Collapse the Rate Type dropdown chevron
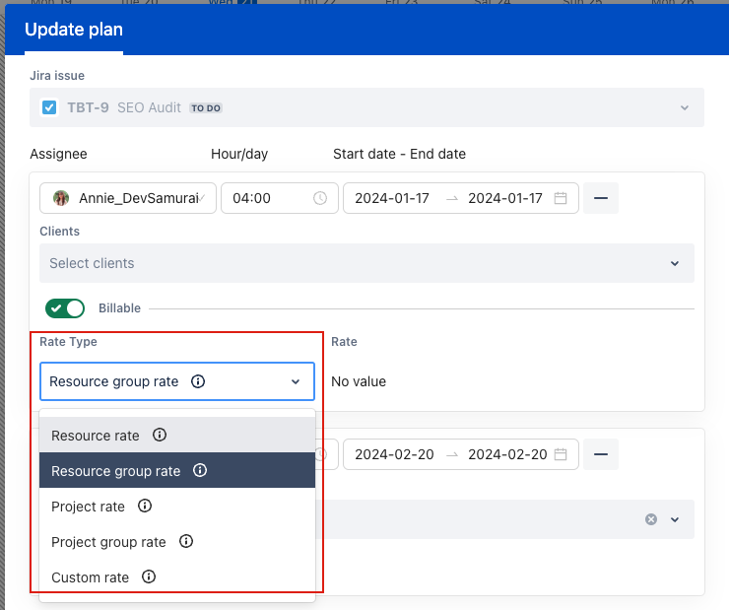Viewport: 729px width, 610px height. pyautogui.click(x=296, y=381)
